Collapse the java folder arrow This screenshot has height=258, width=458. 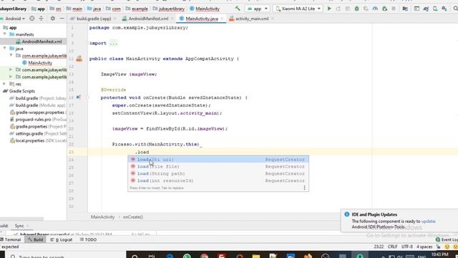5,48
